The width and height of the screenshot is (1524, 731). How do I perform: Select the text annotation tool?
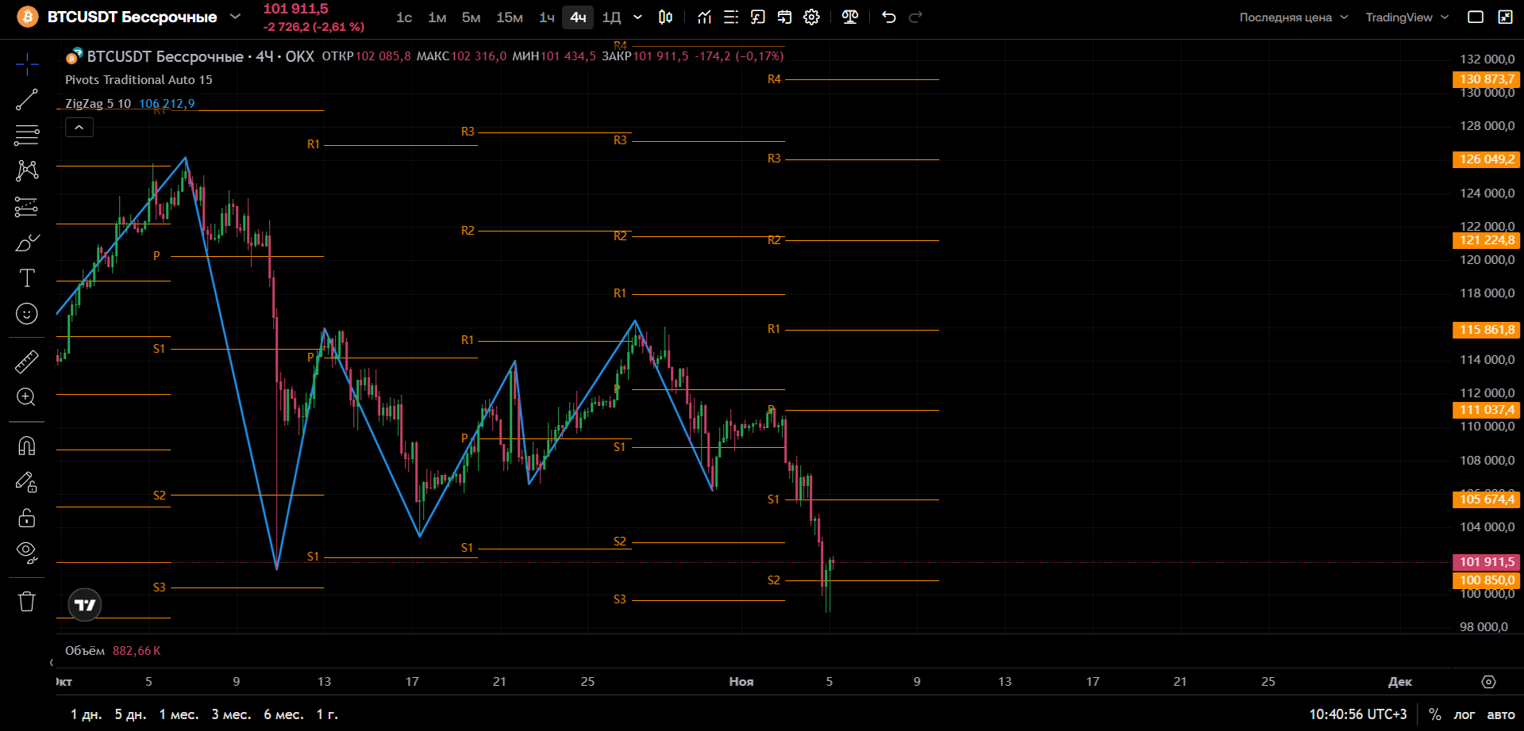27,278
